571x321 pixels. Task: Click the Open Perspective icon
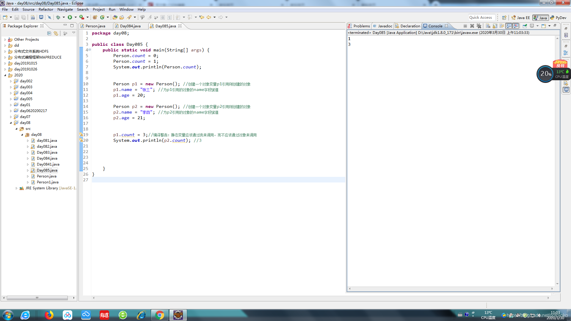click(x=504, y=18)
